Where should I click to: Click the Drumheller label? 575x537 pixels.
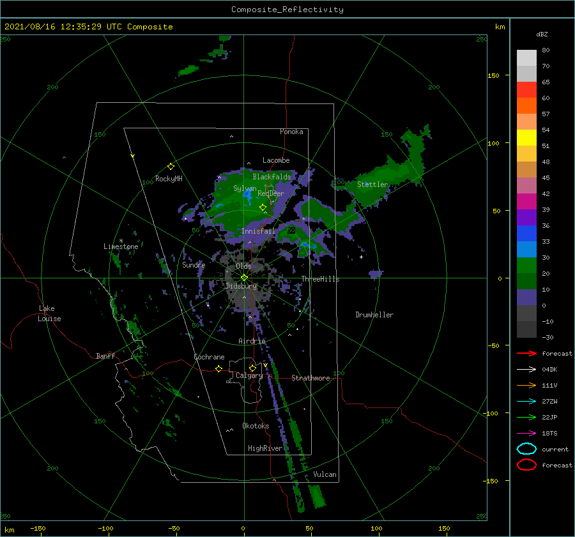(374, 315)
